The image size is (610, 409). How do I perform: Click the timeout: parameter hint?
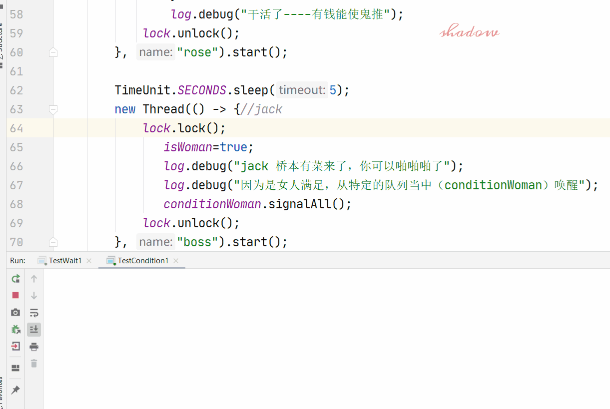click(302, 90)
